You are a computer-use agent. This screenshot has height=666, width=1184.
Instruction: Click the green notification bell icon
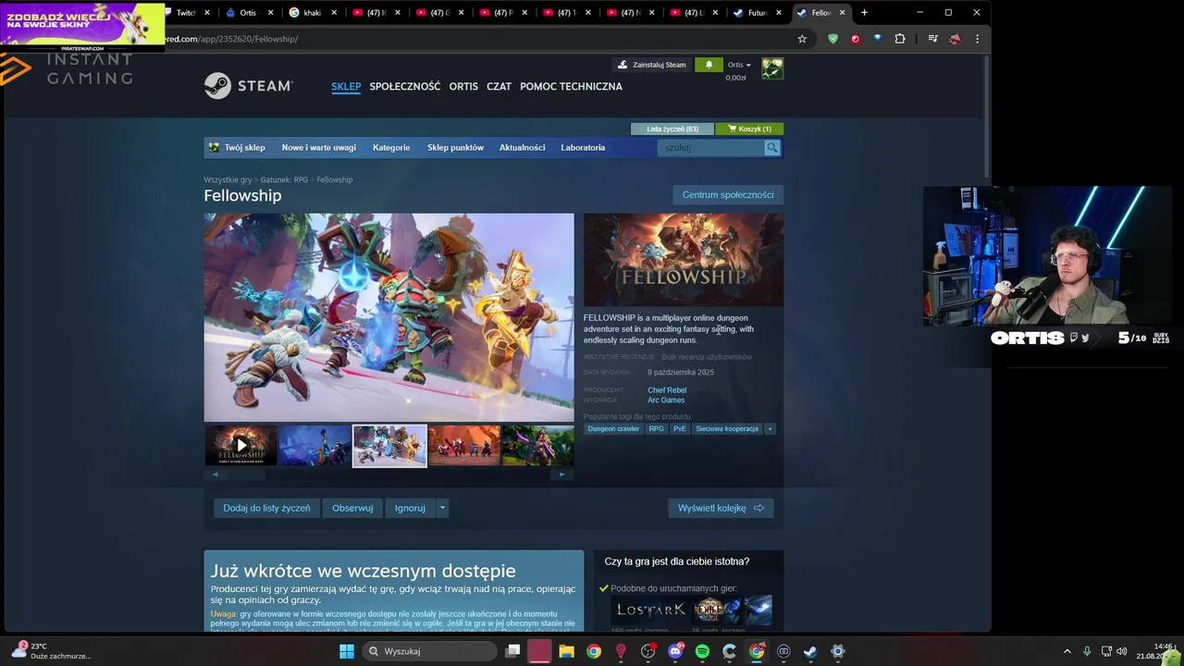coord(709,65)
